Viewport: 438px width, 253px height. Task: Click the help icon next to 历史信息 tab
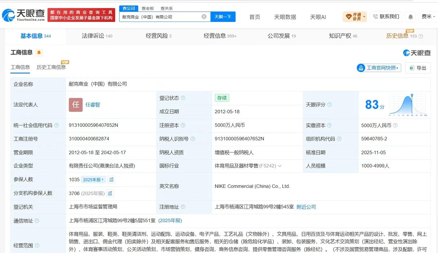tap(421, 36)
